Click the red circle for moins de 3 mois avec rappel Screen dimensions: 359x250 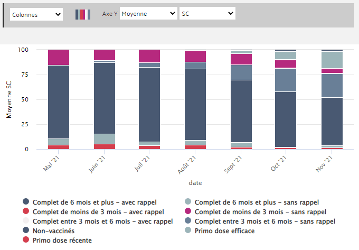tap(26, 211)
